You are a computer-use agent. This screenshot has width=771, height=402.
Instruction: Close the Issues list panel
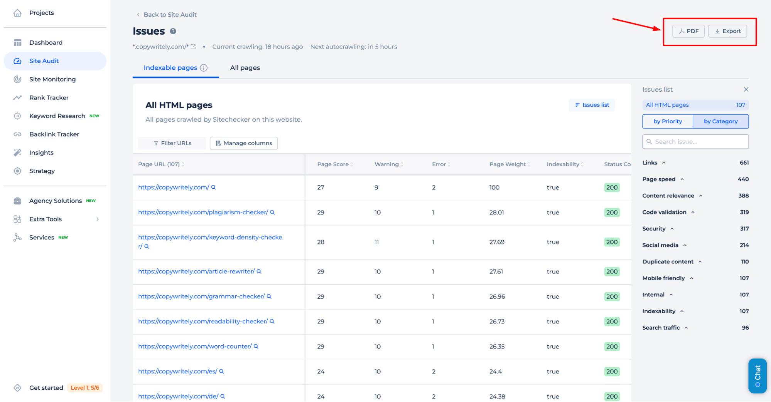click(x=746, y=89)
